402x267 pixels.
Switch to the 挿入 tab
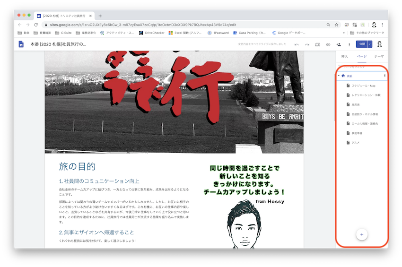[x=344, y=56]
